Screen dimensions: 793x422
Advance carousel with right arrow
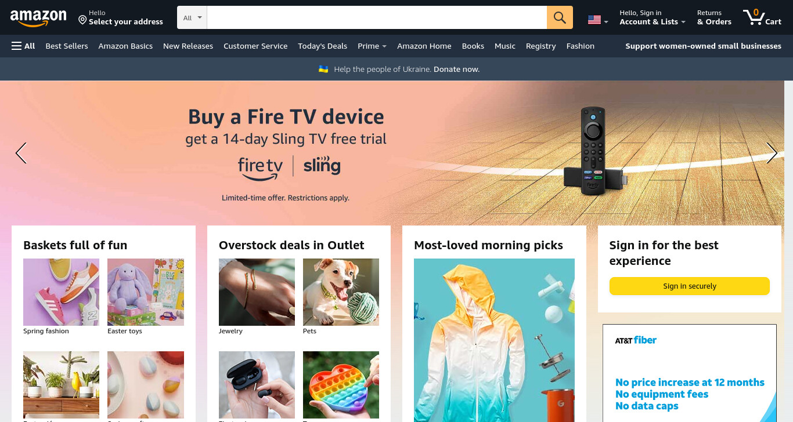pyautogui.click(x=772, y=153)
